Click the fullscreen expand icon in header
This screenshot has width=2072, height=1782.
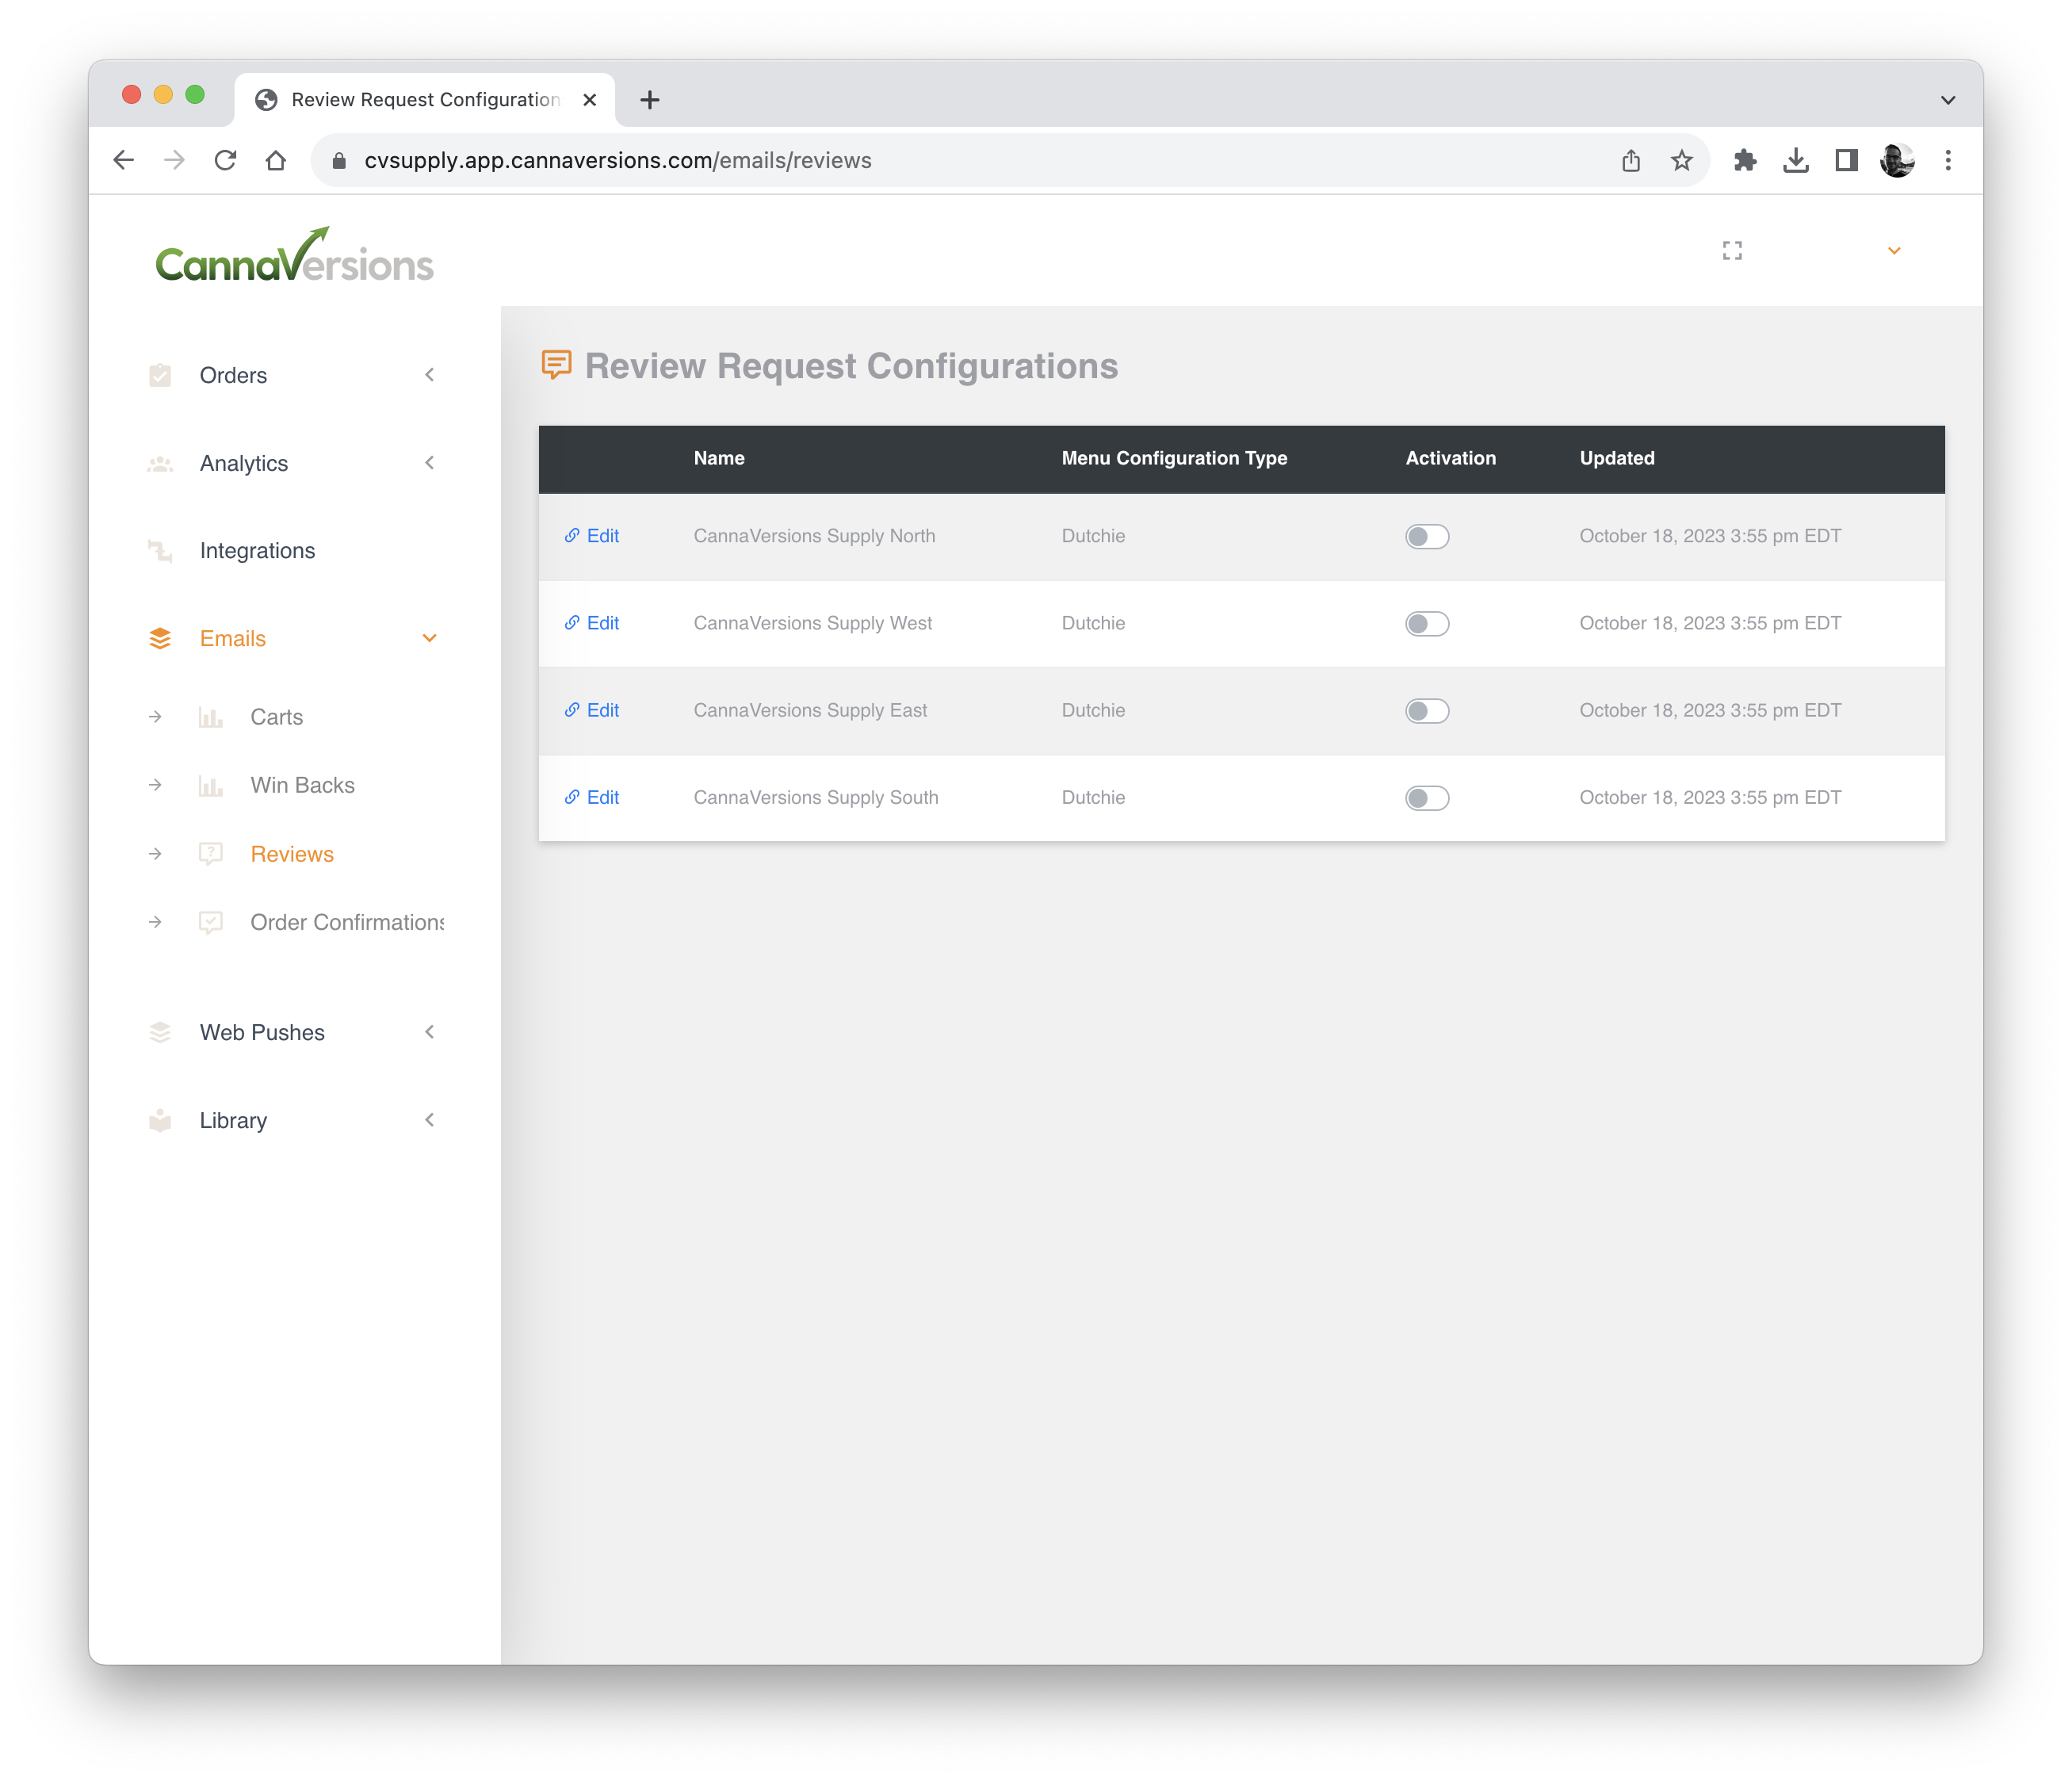tap(1732, 251)
